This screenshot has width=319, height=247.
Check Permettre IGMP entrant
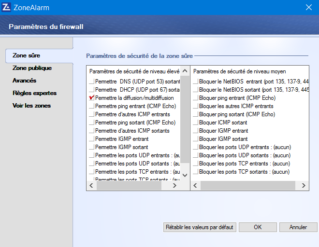[91, 139]
